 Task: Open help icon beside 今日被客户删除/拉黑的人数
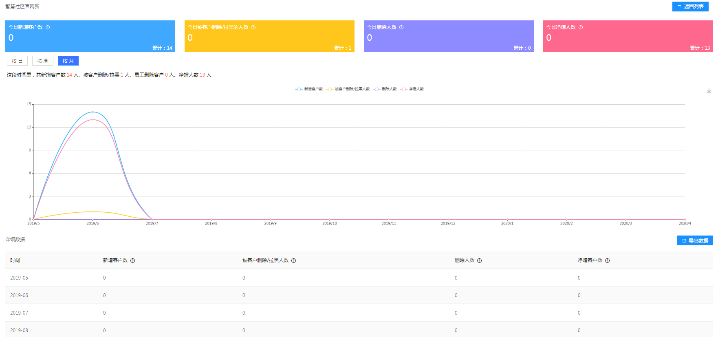tap(253, 27)
